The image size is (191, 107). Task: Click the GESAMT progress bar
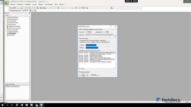click(x=101, y=48)
